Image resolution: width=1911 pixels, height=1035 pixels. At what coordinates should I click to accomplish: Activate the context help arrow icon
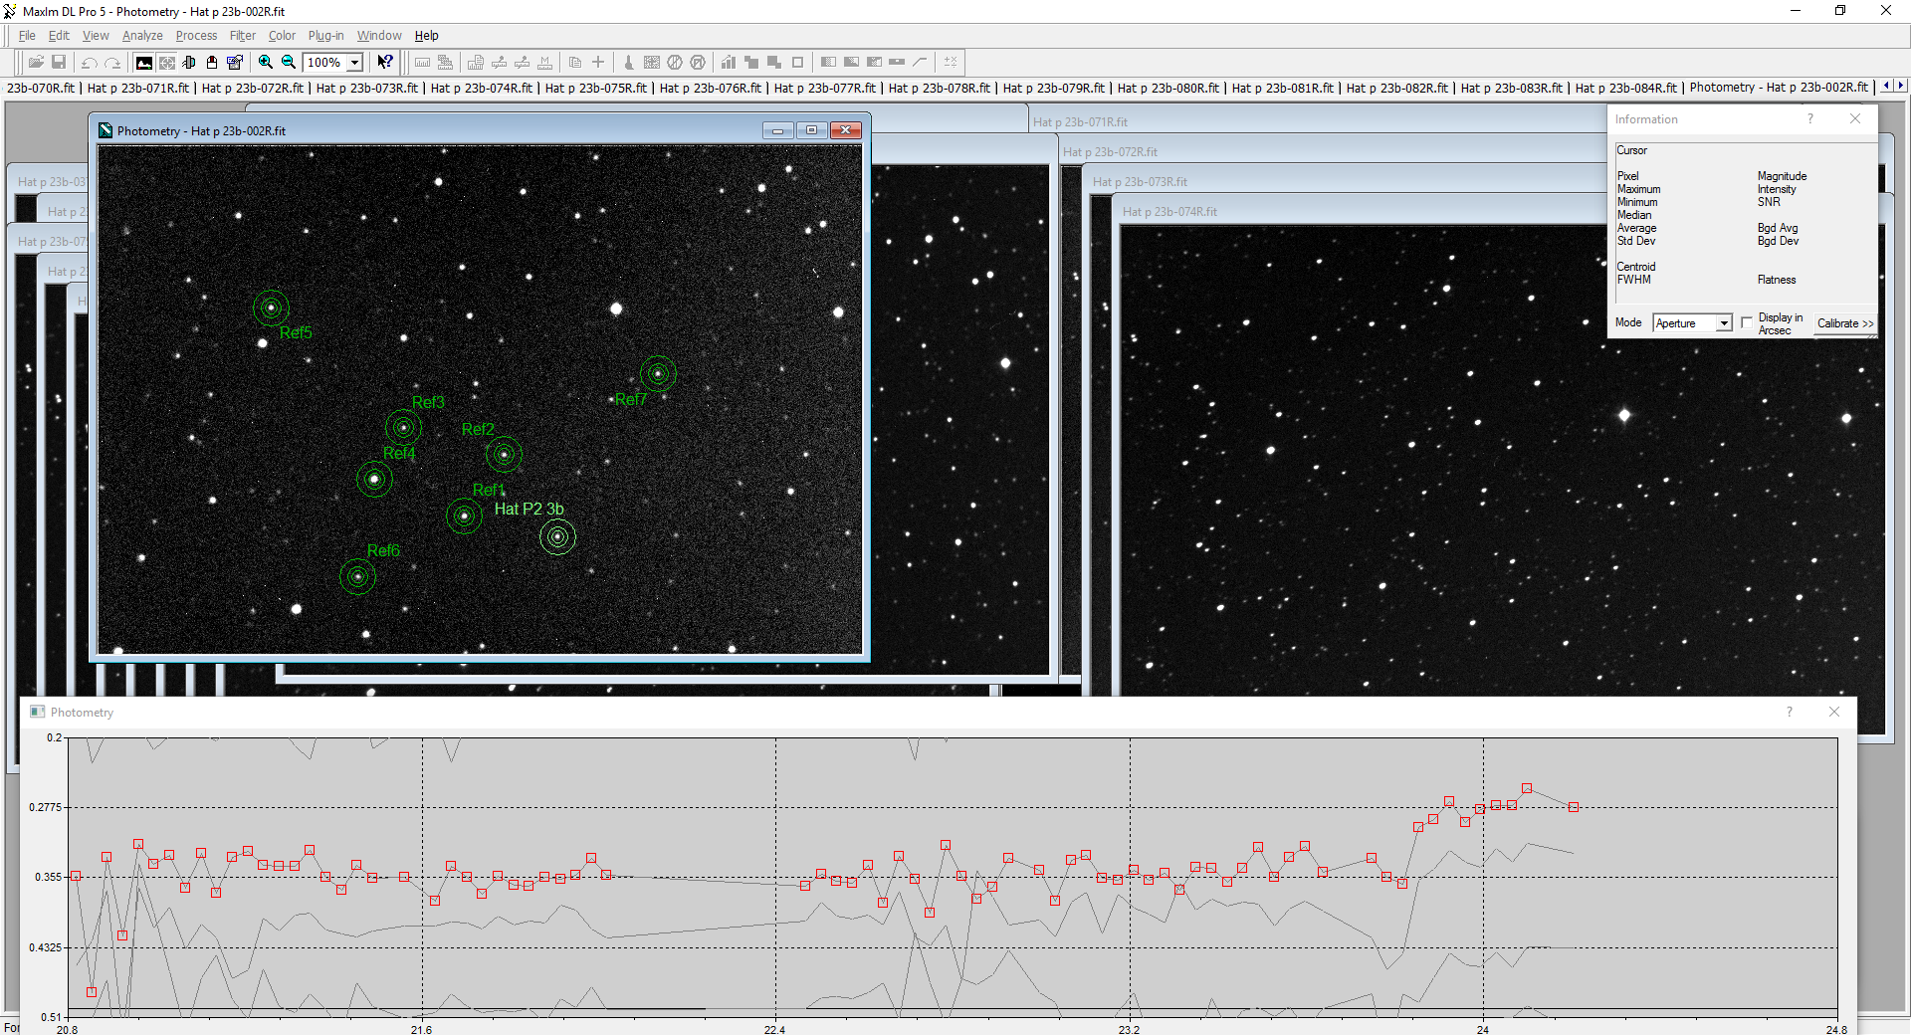pyautogui.click(x=385, y=62)
